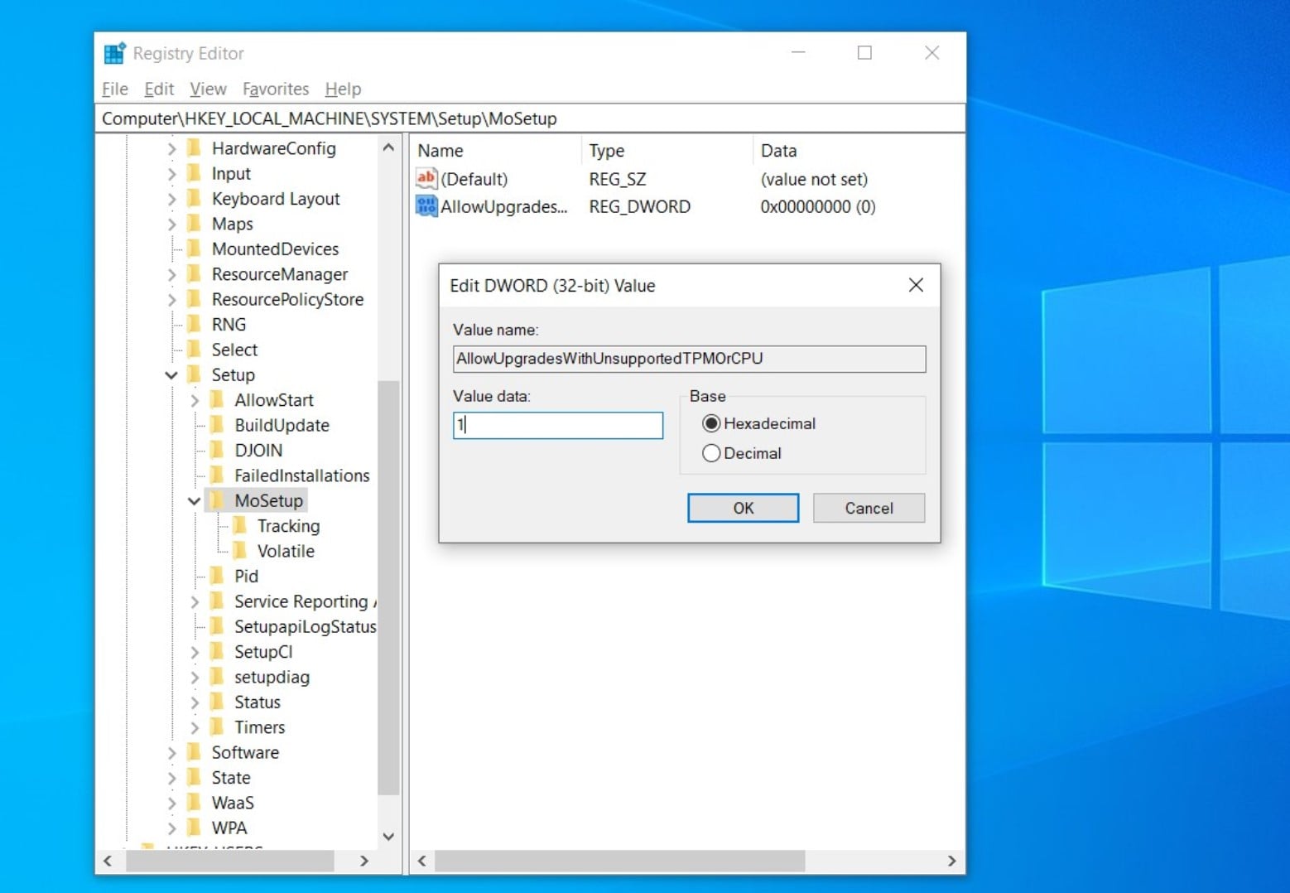This screenshot has height=893, width=1290.
Task: Open the Favorites menu
Action: point(276,89)
